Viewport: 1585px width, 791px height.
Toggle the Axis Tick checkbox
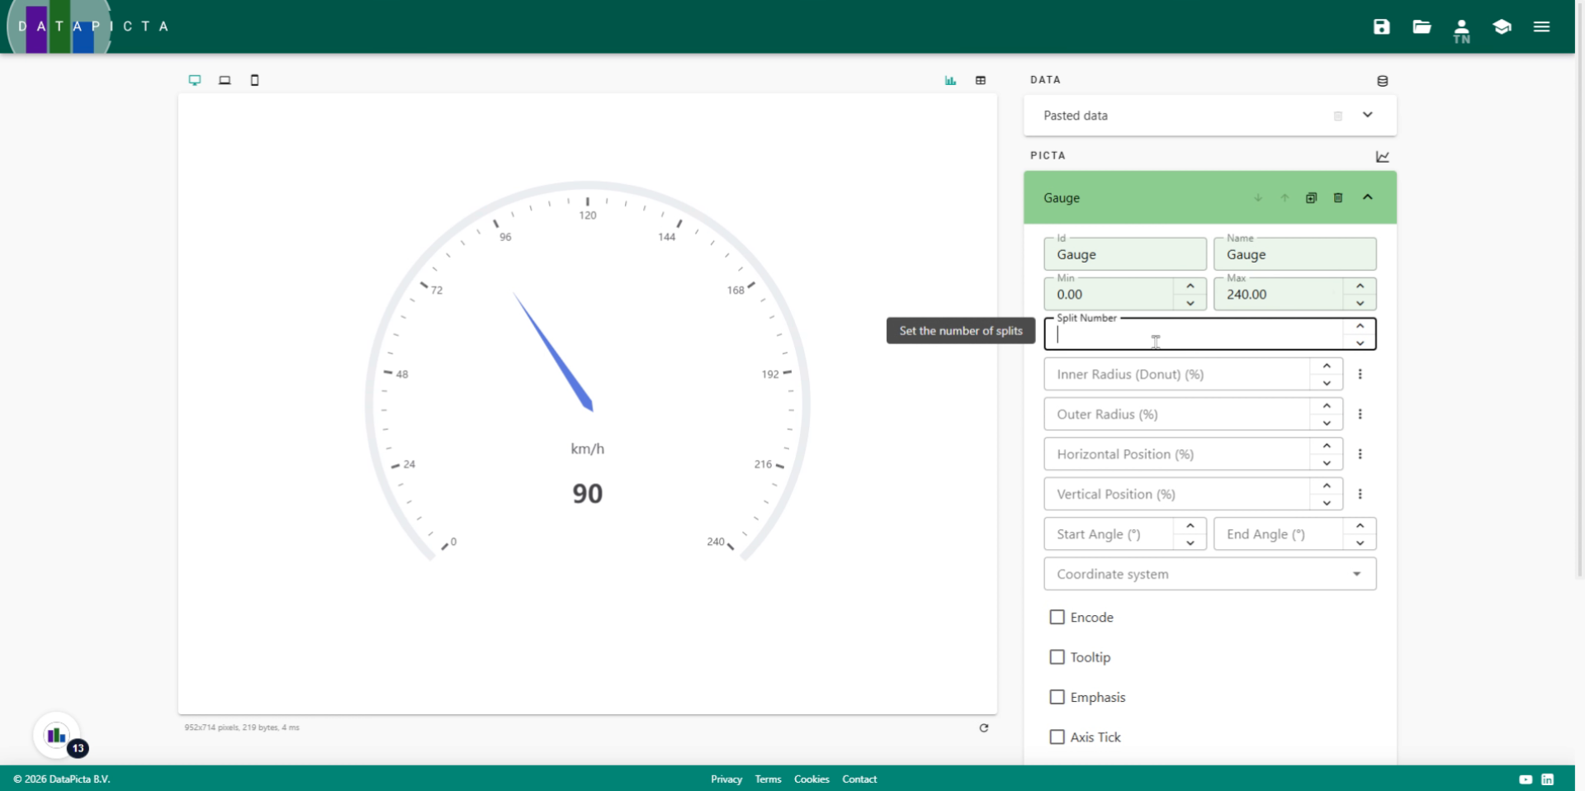tap(1057, 737)
